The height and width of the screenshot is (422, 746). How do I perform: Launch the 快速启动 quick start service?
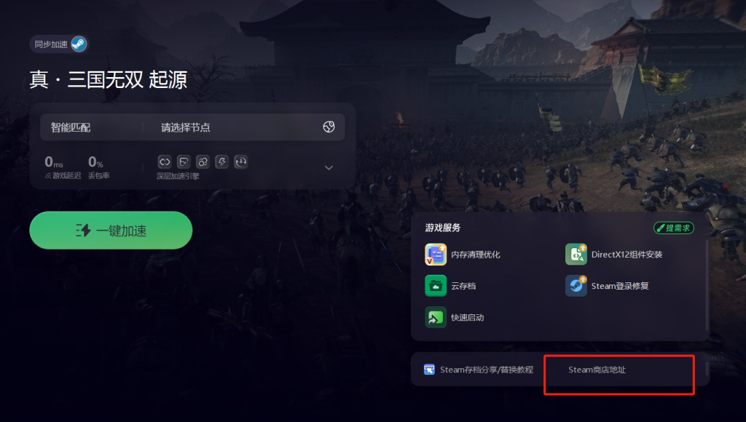coord(455,317)
